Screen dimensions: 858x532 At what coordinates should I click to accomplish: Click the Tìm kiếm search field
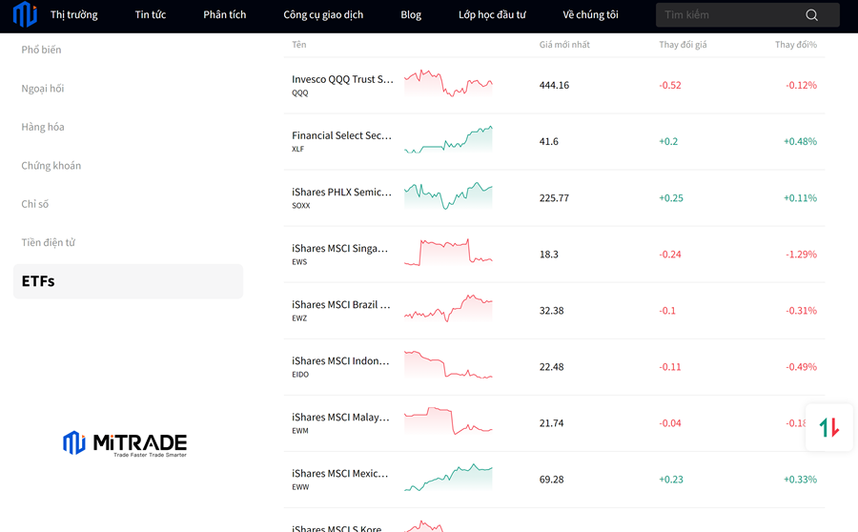729,15
